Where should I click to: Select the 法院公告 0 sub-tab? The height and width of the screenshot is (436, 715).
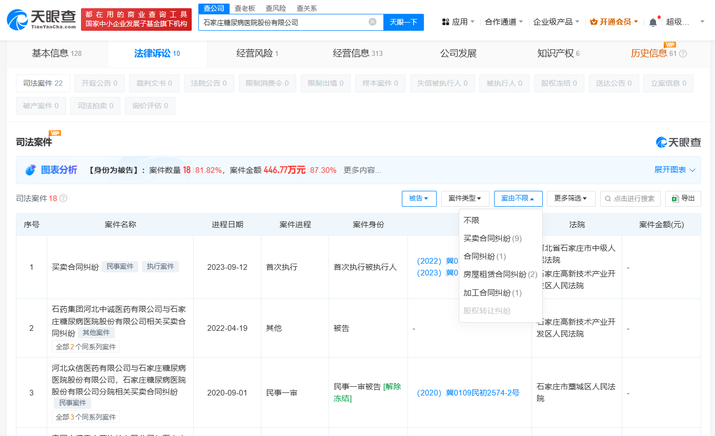point(209,83)
